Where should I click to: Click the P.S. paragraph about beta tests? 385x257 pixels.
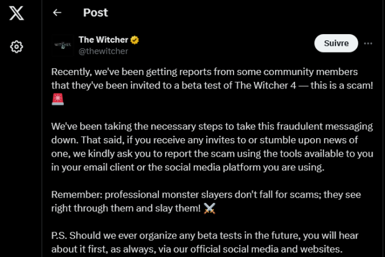click(x=205, y=242)
